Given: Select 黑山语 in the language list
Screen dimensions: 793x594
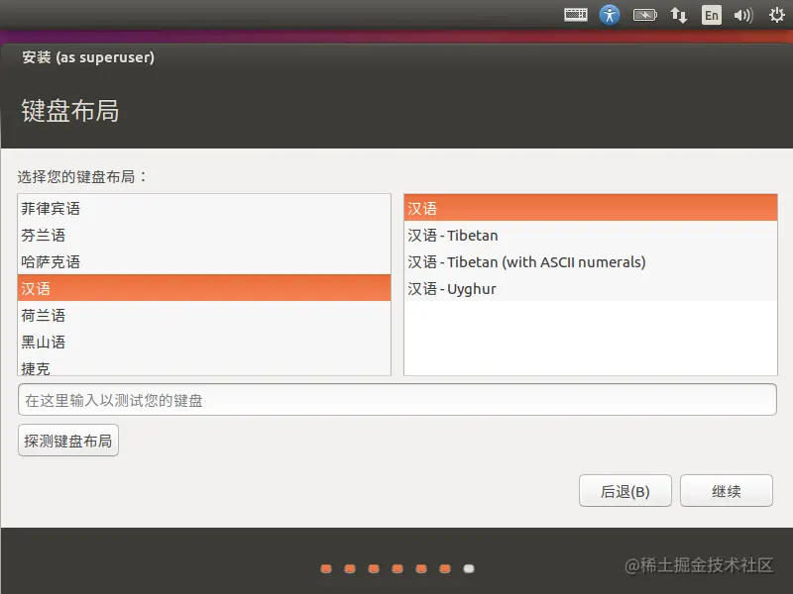Looking at the screenshot, I should click(x=204, y=342).
